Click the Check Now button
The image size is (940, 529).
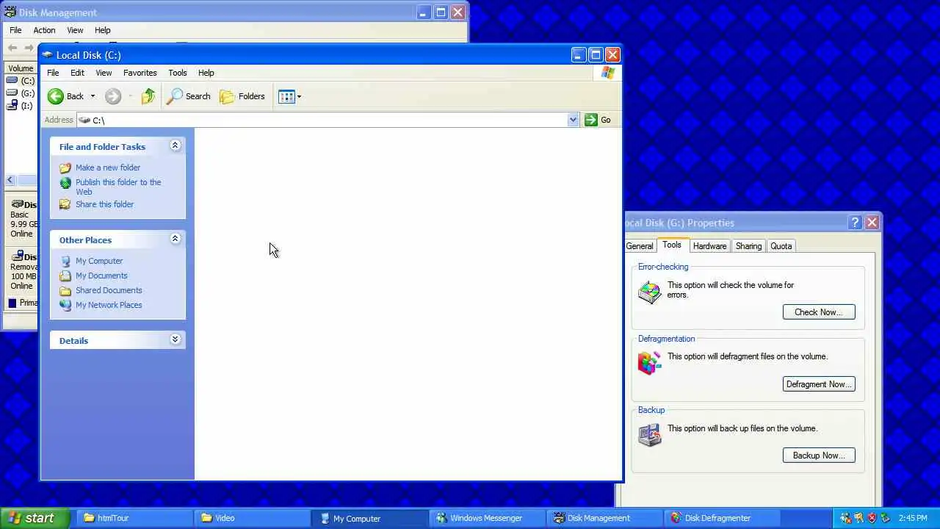click(x=819, y=312)
